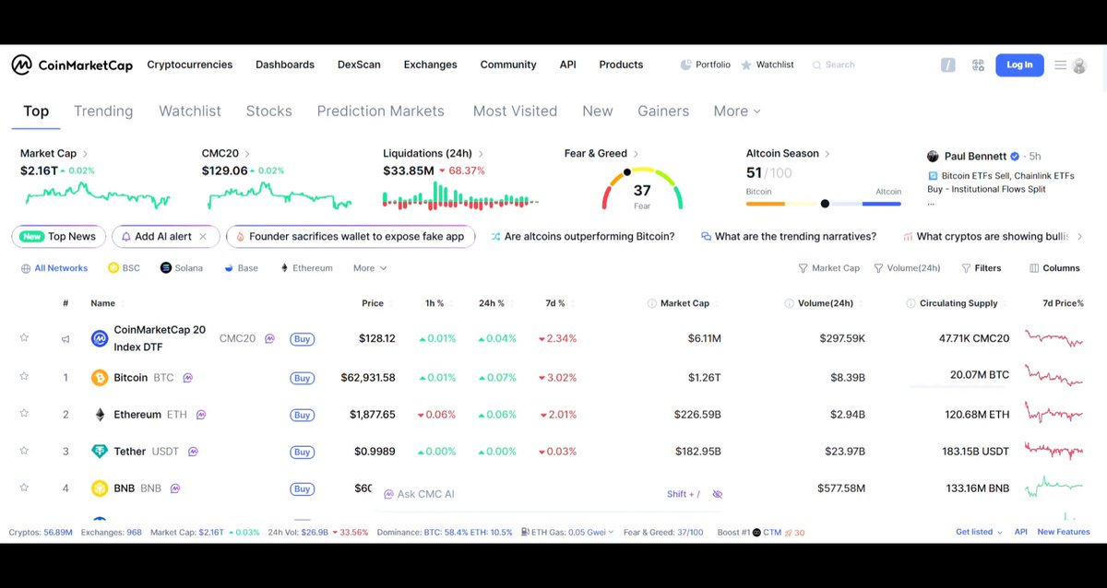Click the Ethereum AI analysis icon
Image resolution: width=1107 pixels, height=588 pixels.
[x=200, y=415]
